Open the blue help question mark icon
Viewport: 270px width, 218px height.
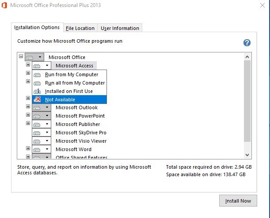point(247,43)
